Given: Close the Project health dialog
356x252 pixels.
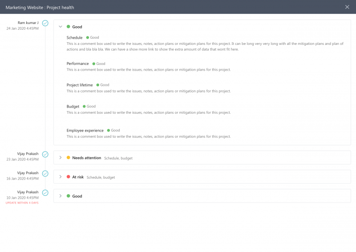Looking at the screenshot, I should pyautogui.click(x=347, y=7).
